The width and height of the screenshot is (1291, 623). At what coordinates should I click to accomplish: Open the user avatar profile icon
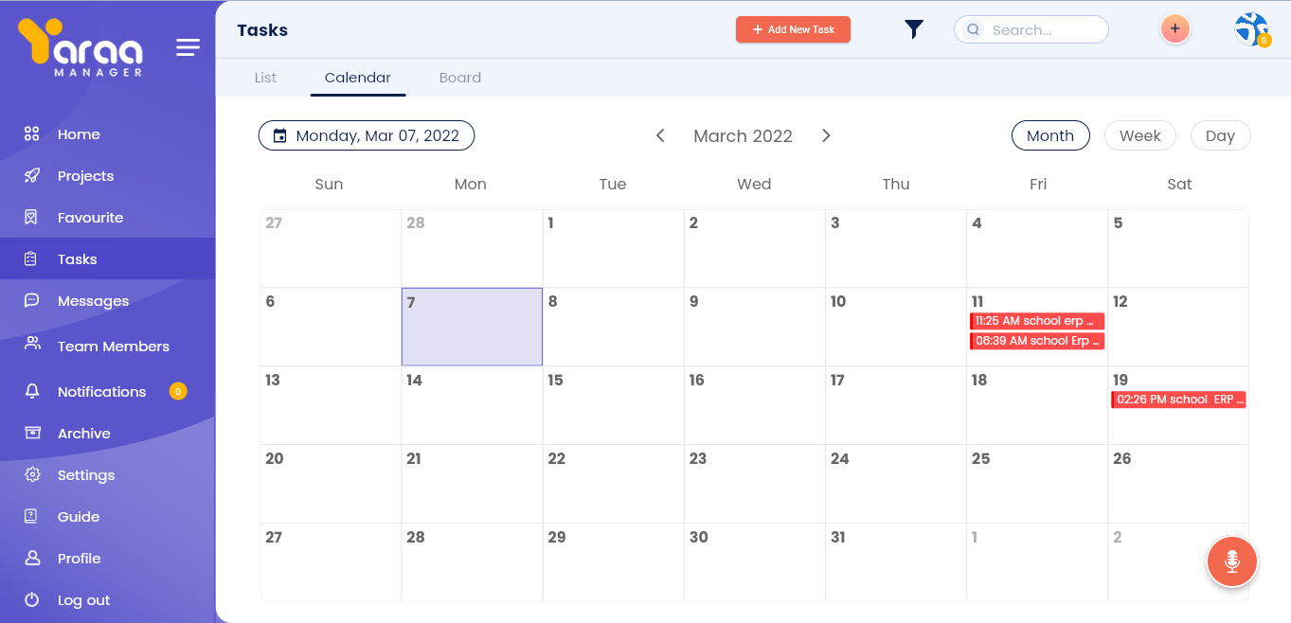[1251, 29]
